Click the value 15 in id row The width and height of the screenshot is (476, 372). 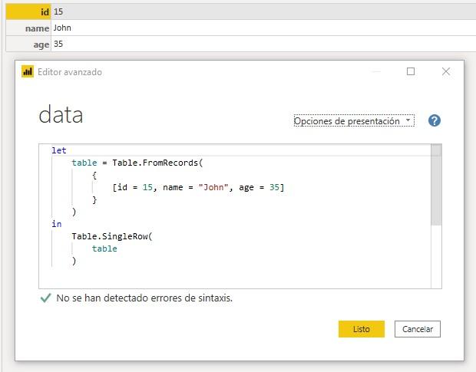point(59,12)
